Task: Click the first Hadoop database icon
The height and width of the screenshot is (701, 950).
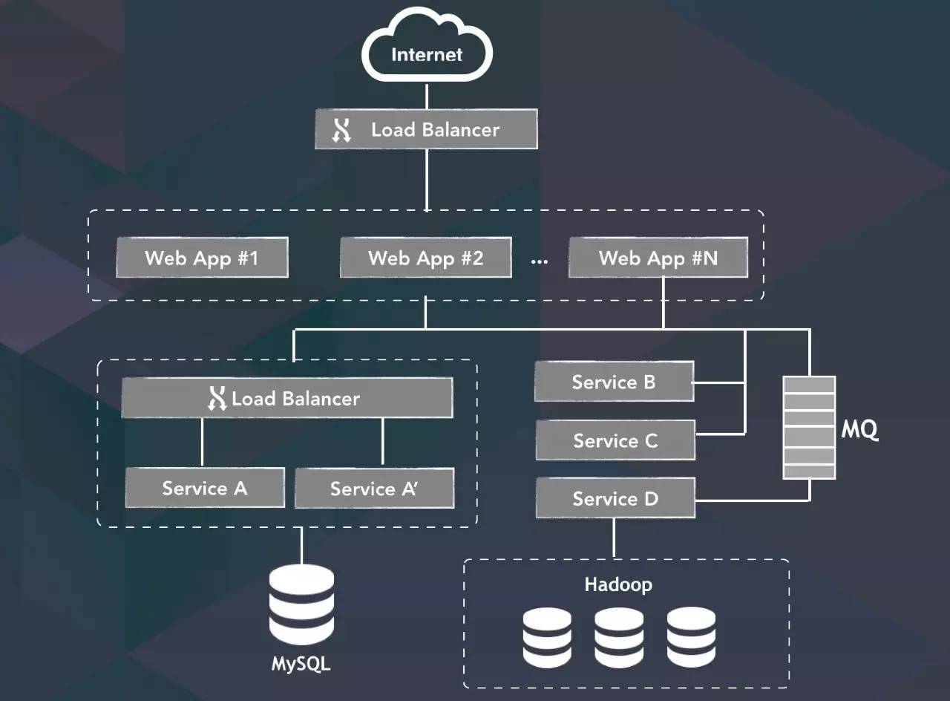Action: point(547,637)
